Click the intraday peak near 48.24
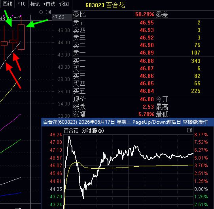Screen dimensions: 214x209 pos(69,137)
